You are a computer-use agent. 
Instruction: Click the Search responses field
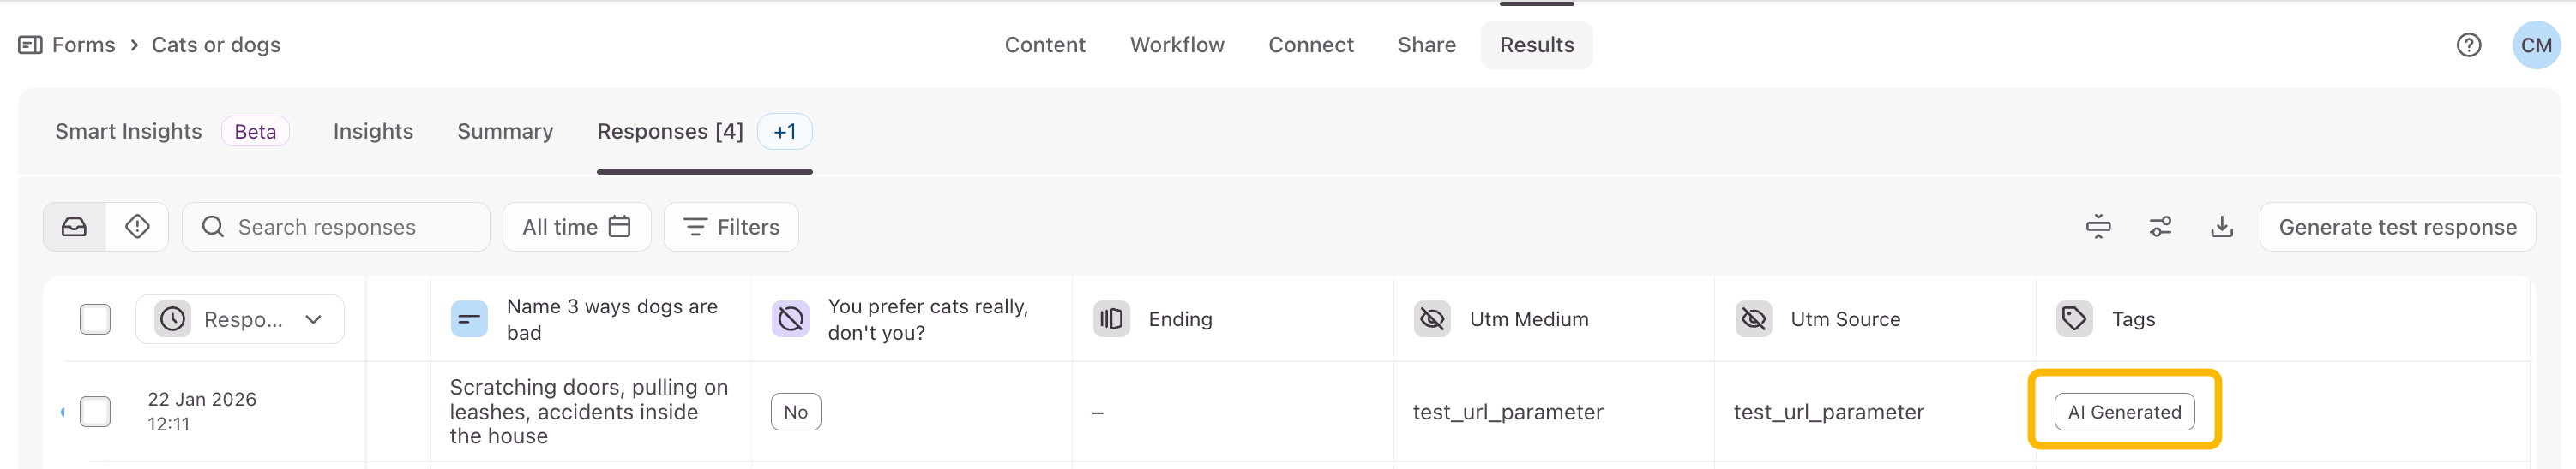(x=340, y=228)
